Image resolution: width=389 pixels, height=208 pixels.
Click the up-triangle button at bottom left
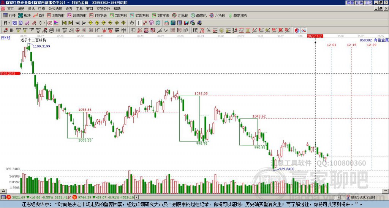click(3, 191)
